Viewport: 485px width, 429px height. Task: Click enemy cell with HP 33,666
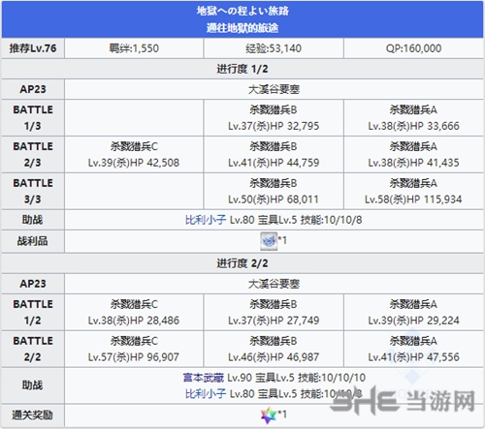(413, 117)
